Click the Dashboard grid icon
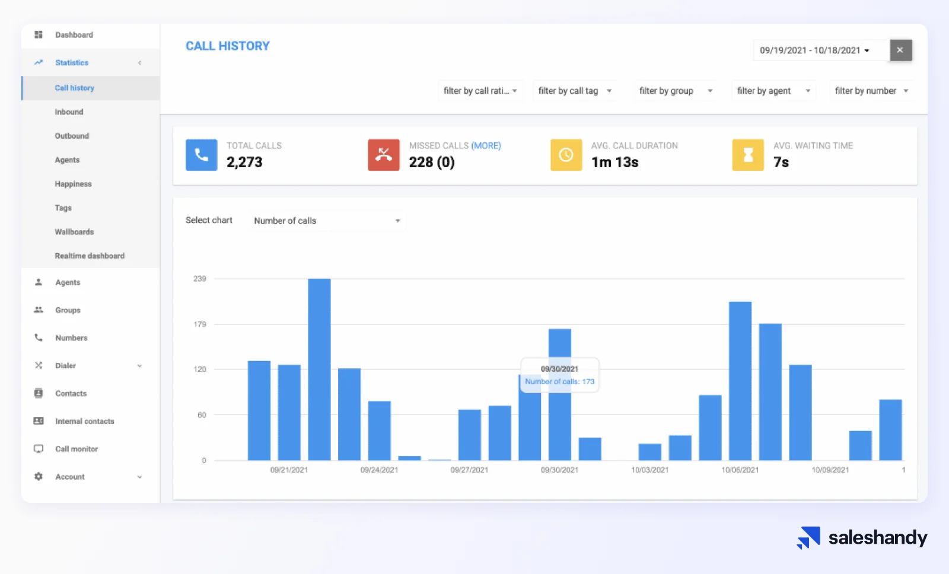Screen dimensions: 949x574 click(x=39, y=35)
